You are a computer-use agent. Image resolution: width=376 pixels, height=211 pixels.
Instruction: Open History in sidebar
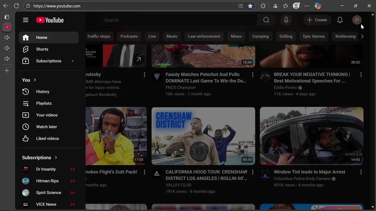(48, 92)
